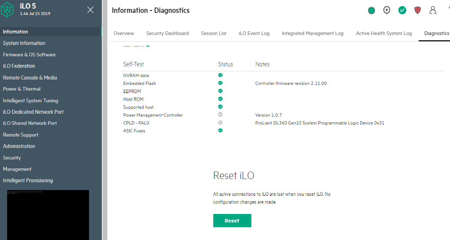Viewport: 450px width, 240px height.
Task: Click the EEPROM status checkmark
Action: pyautogui.click(x=220, y=91)
